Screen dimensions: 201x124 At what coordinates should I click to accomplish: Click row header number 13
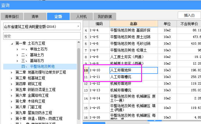[x=86, y=90]
